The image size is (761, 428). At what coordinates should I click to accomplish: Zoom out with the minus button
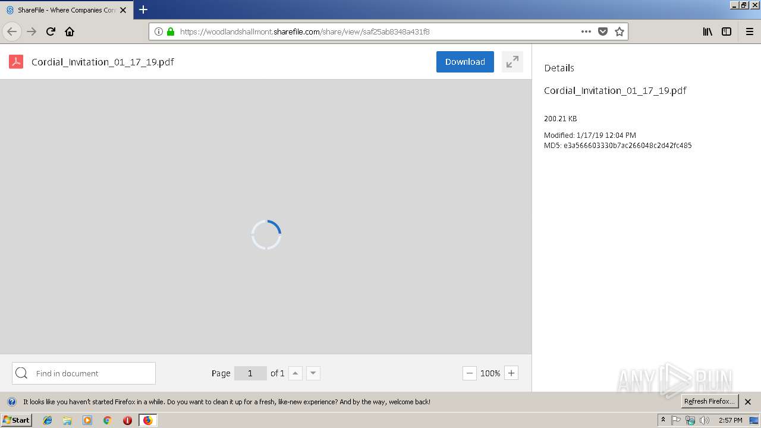pyautogui.click(x=470, y=373)
